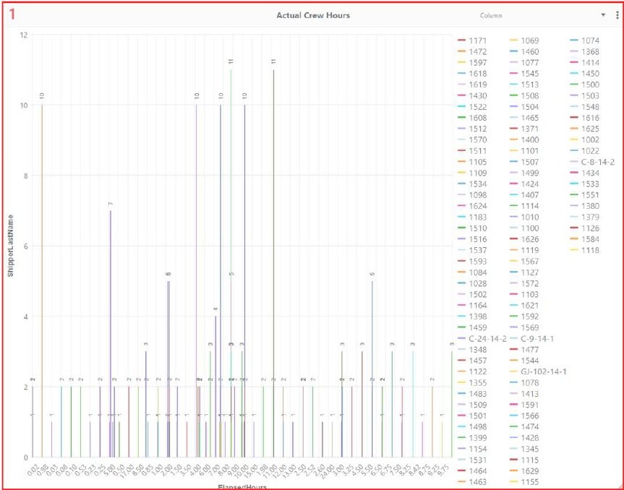Click the chart title Actual Crew Hours
The width and height of the screenshot is (624, 490).
click(x=312, y=14)
